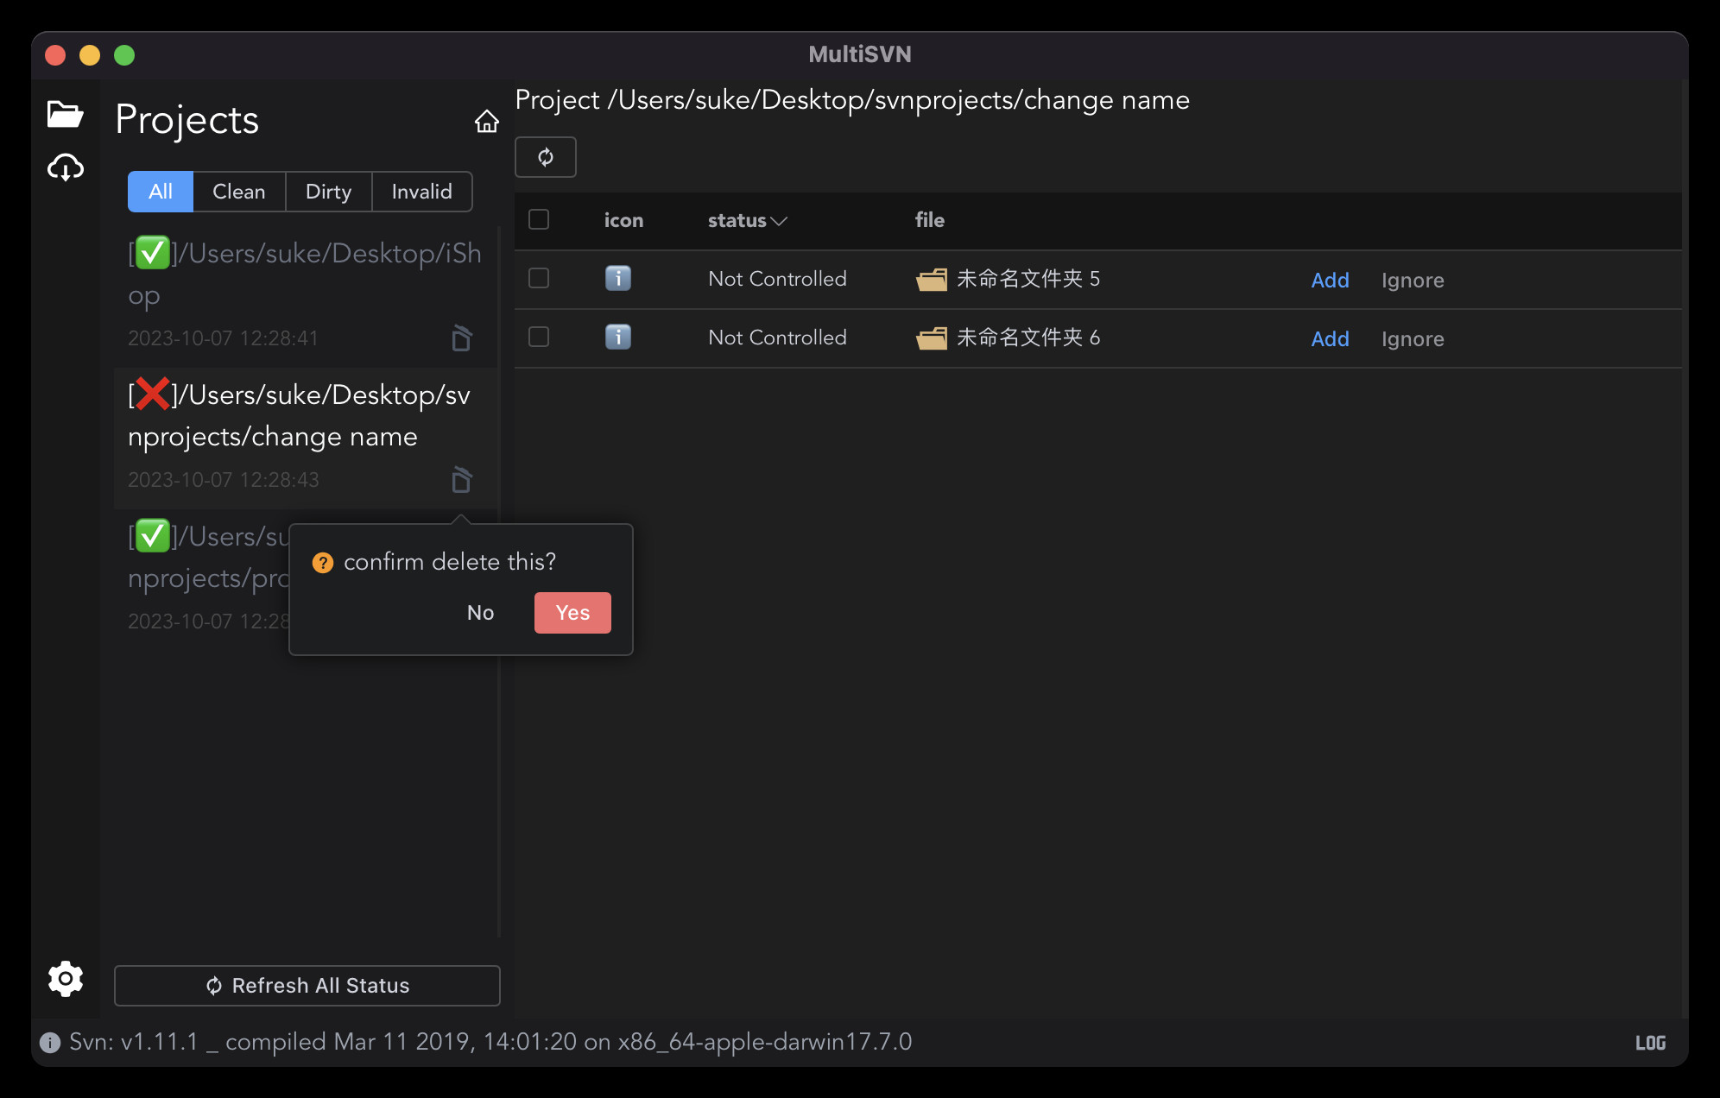
Task: Switch to the Clean filter tab
Action: (x=239, y=192)
